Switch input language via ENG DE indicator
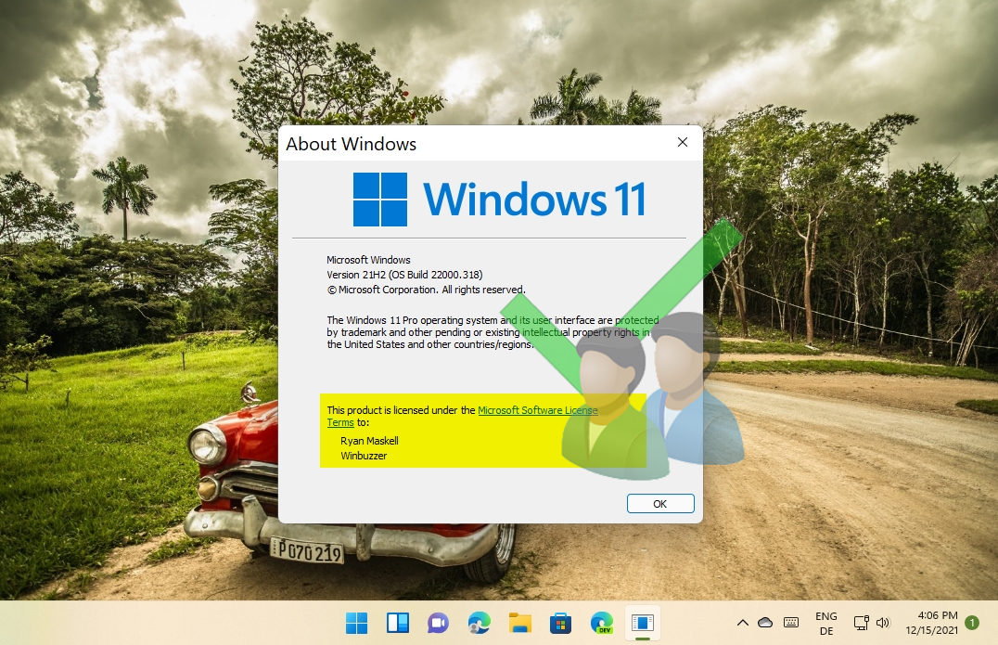Screen dimensions: 998x645 826,624
